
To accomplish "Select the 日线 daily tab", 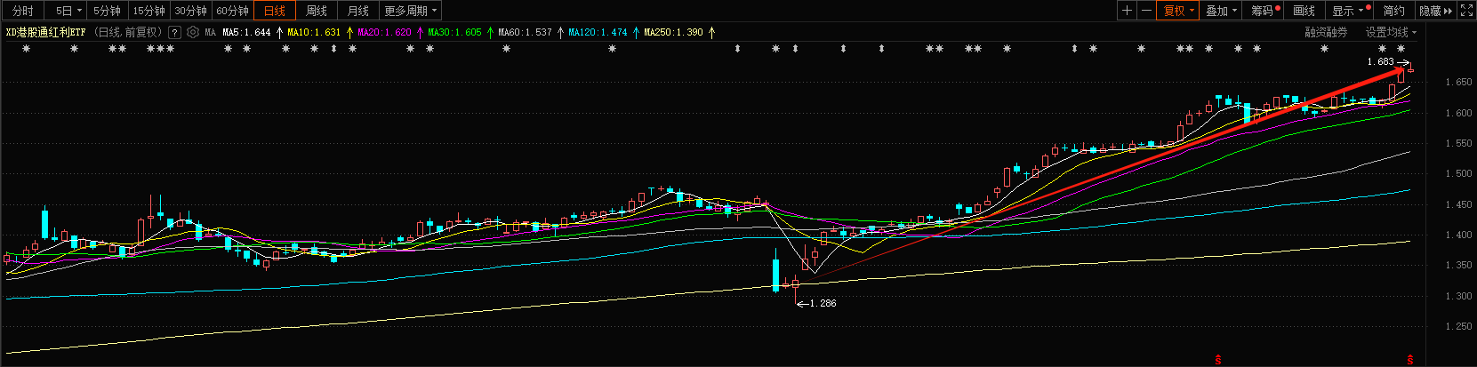I will (x=275, y=11).
